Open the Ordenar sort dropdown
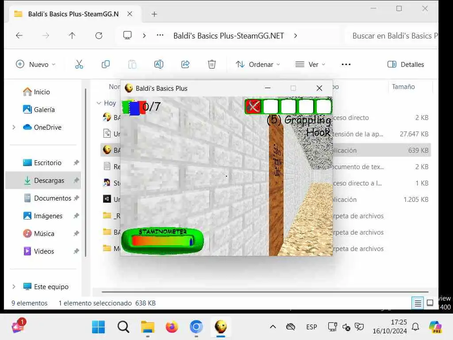 [258, 64]
